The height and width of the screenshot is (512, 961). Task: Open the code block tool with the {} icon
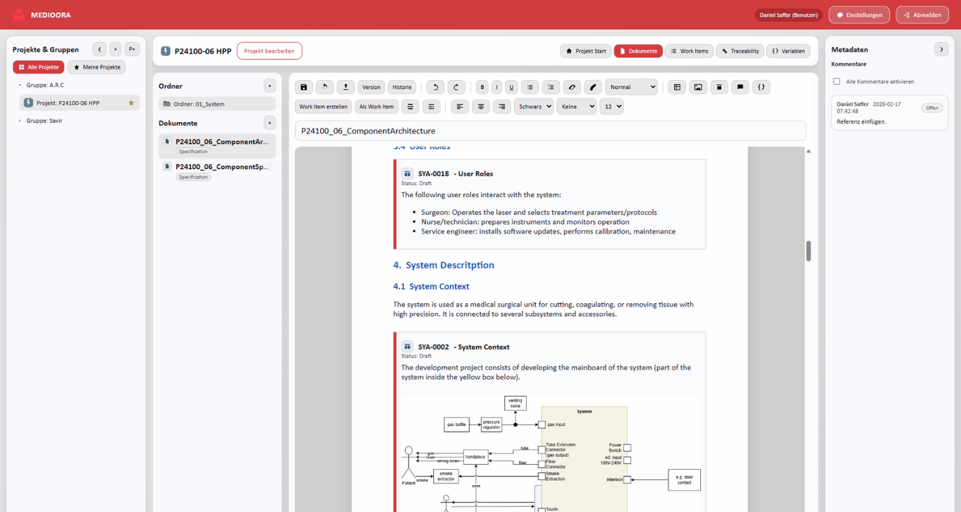coord(761,87)
